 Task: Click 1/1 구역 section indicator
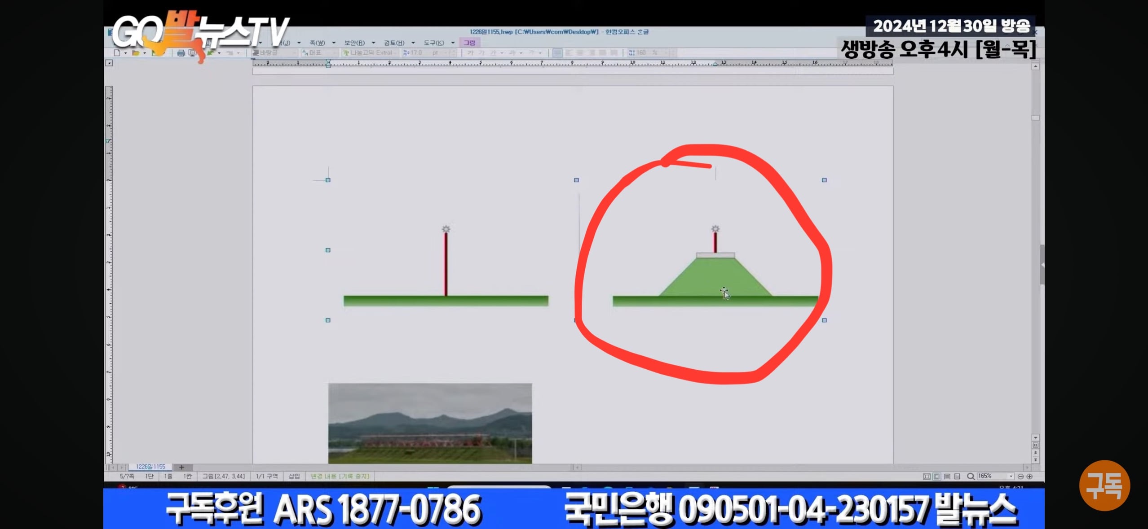pyautogui.click(x=267, y=477)
